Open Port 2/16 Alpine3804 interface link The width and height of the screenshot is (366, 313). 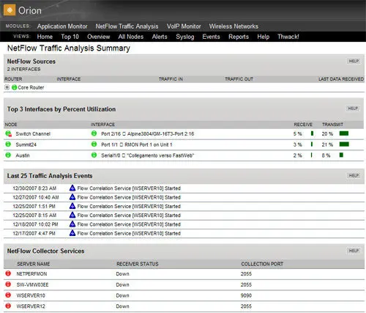click(148, 134)
